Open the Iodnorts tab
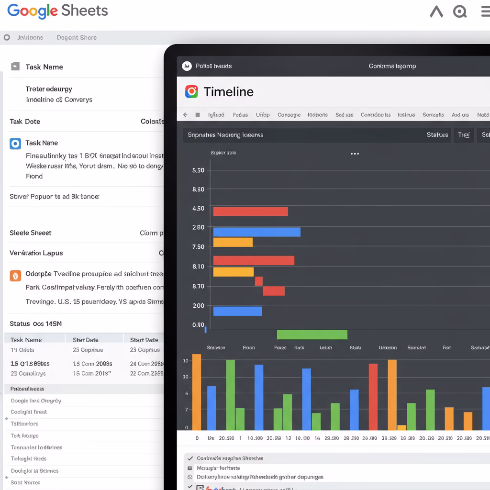 pyautogui.click(x=318, y=115)
